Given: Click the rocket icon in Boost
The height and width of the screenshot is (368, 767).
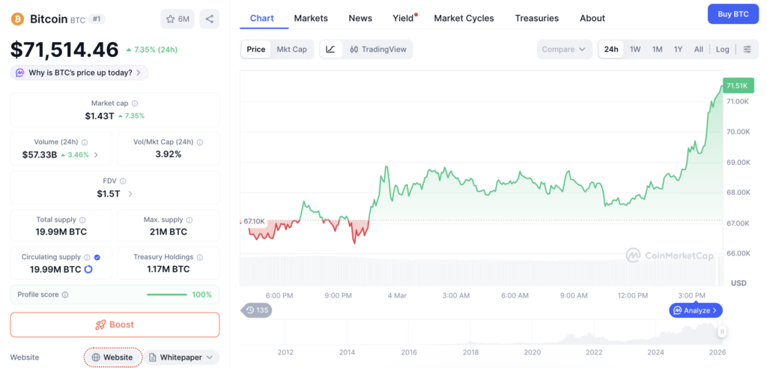Looking at the screenshot, I should 100,325.
